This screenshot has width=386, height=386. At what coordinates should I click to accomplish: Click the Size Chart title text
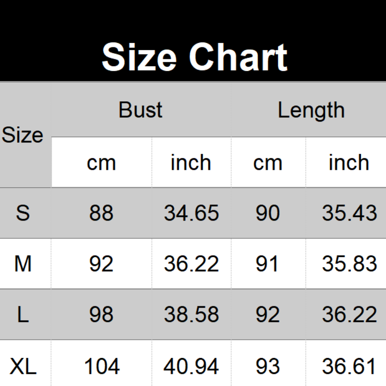tap(194, 57)
